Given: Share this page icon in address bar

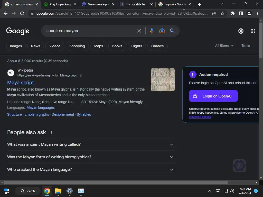Looking at the screenshot, I should (x=214, y=13).
